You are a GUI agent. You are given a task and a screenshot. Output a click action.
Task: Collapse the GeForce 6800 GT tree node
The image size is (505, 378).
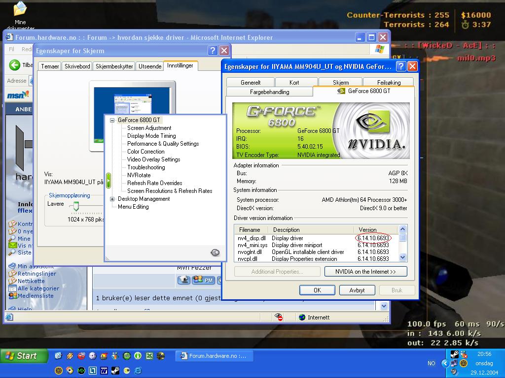point(112,120)
